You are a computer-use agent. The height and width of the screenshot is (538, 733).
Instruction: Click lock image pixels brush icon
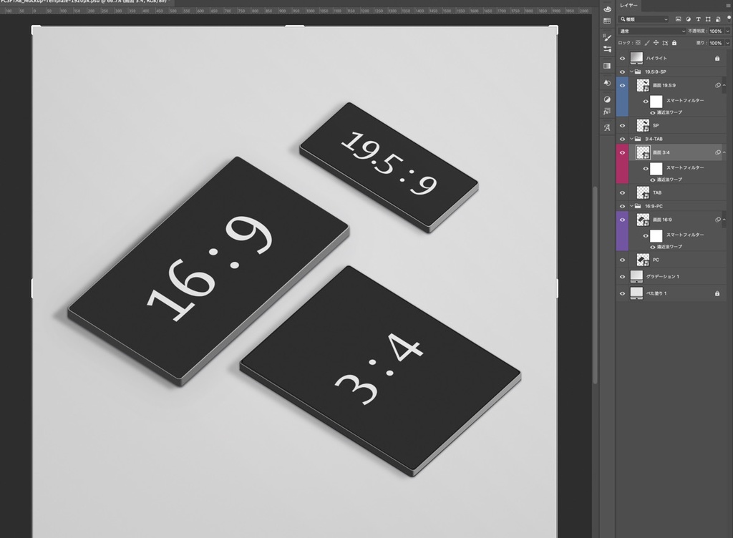click(x=647, y=42)
